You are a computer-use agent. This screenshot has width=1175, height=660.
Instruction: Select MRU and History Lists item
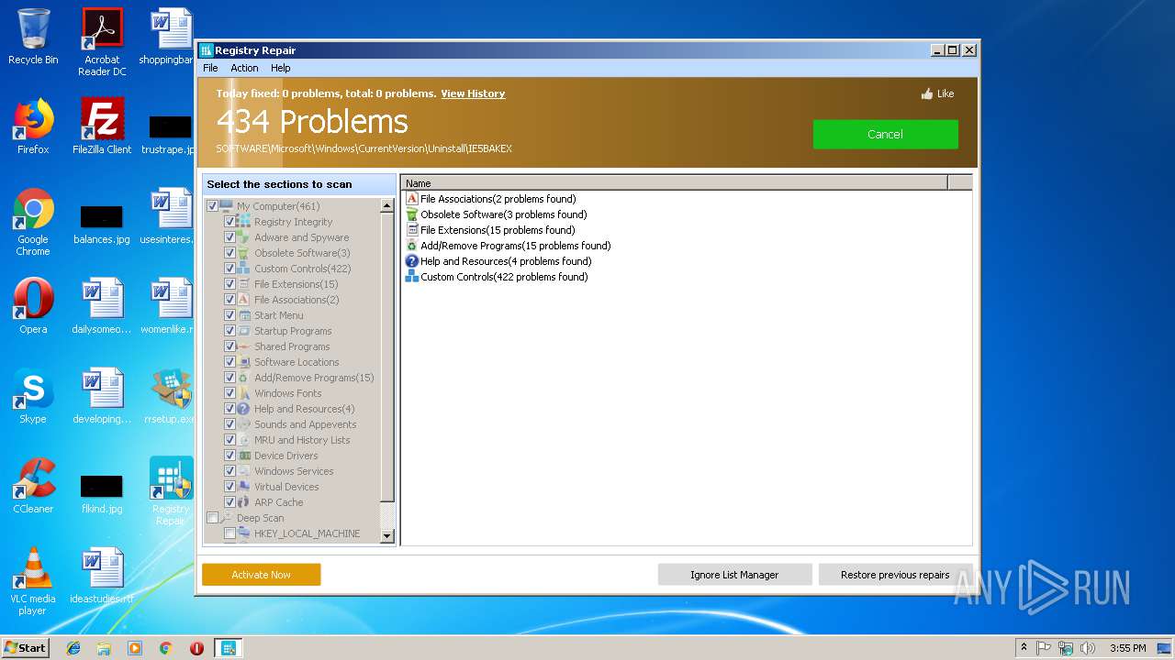point(302,440)
